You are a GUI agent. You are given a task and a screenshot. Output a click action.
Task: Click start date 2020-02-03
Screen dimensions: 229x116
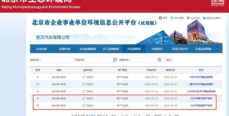pyautogui.click(x=151, y=105)
